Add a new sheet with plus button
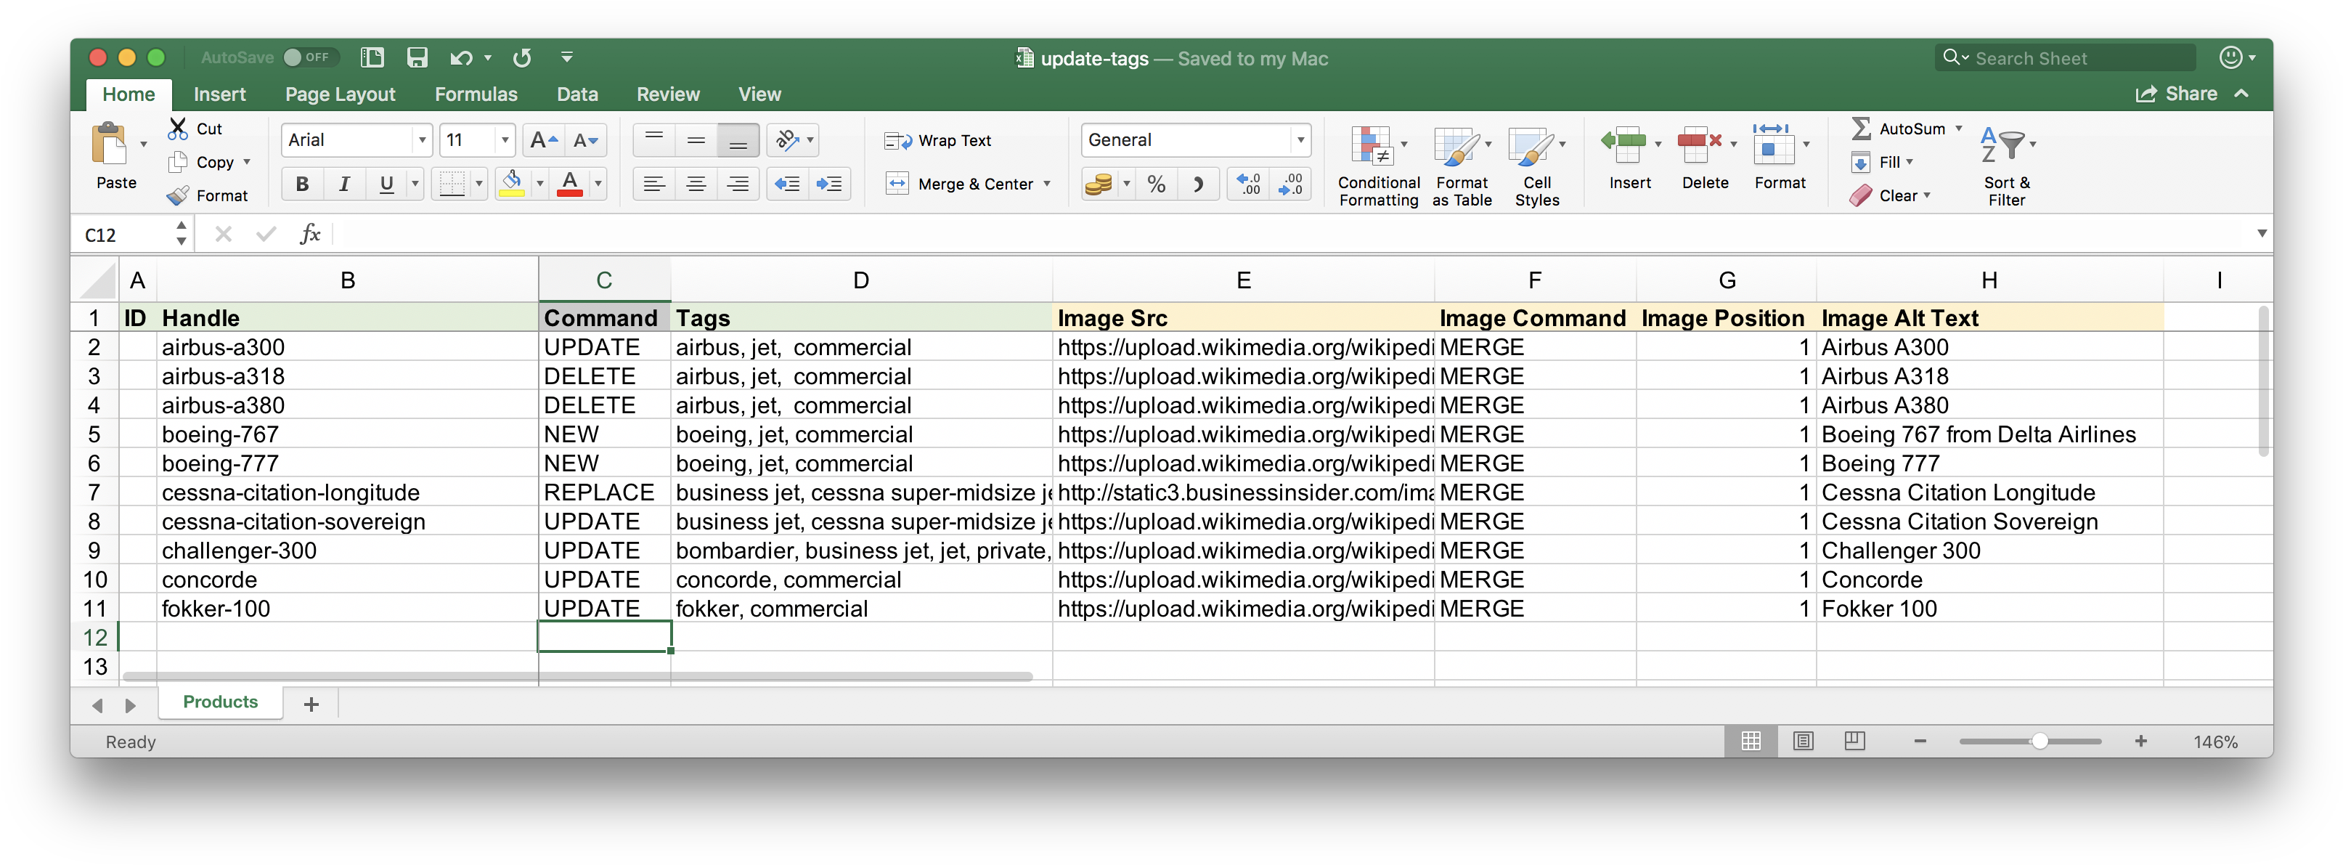2343x865 pixels. coord(311,704)
